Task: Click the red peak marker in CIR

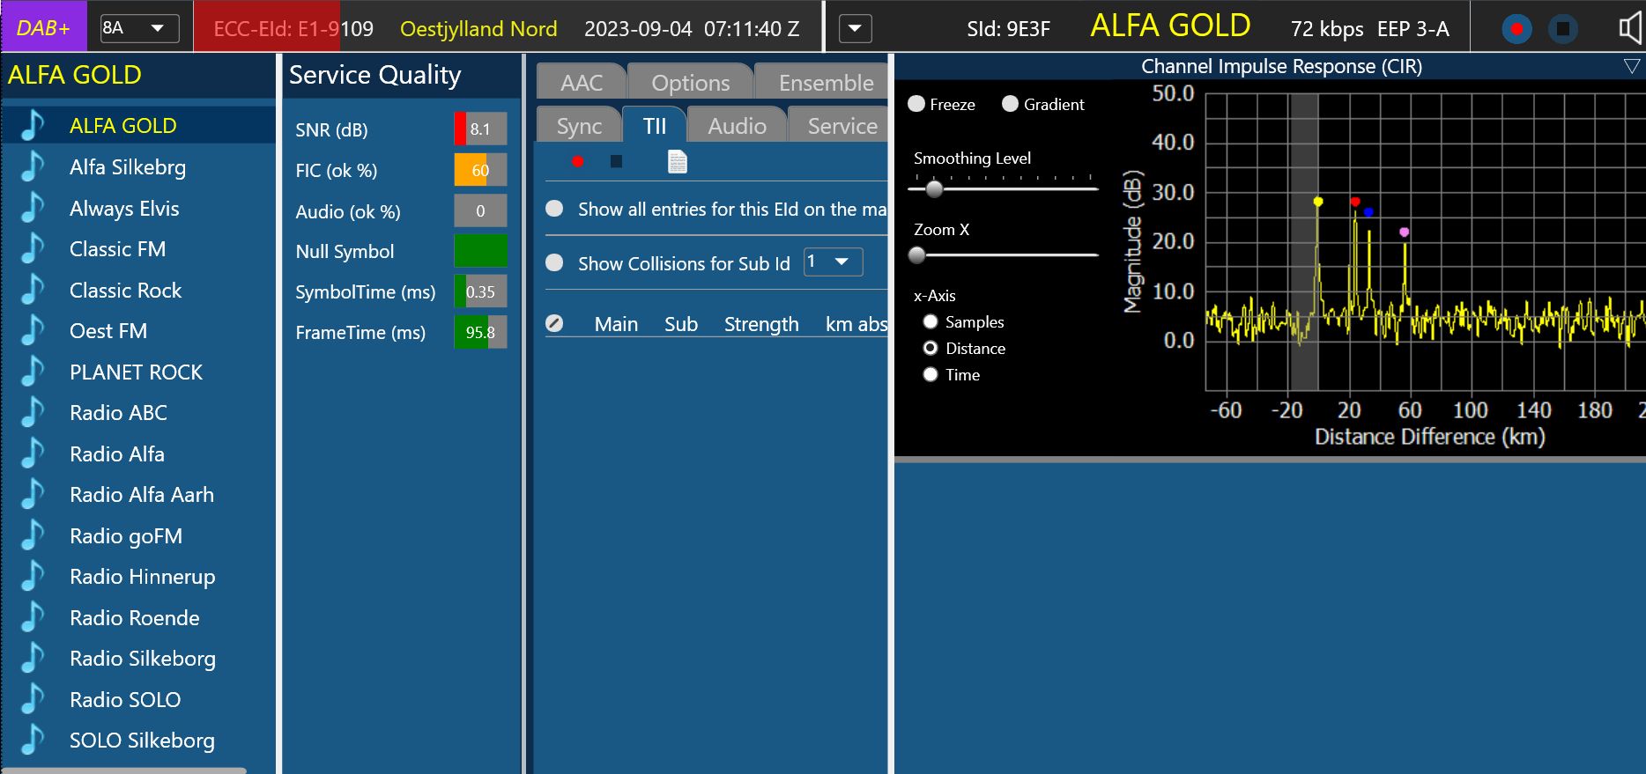Action: 1355,202
